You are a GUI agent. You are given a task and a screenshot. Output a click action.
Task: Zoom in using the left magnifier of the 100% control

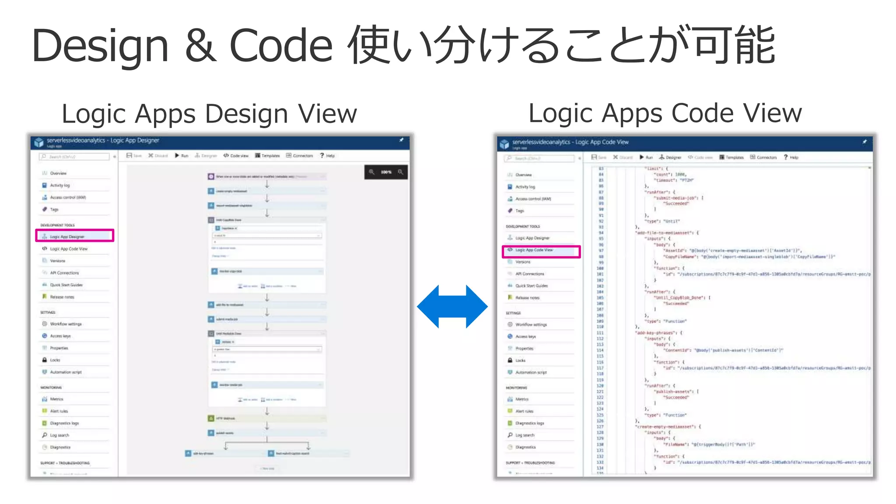click(x=371, y=172)
